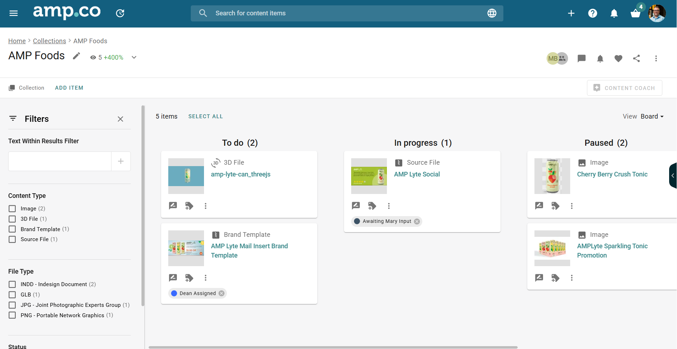The width and height of the screenshot is (677, 349).
Task: Click the plus create-new icon in header
Action: tap(571, 13)
